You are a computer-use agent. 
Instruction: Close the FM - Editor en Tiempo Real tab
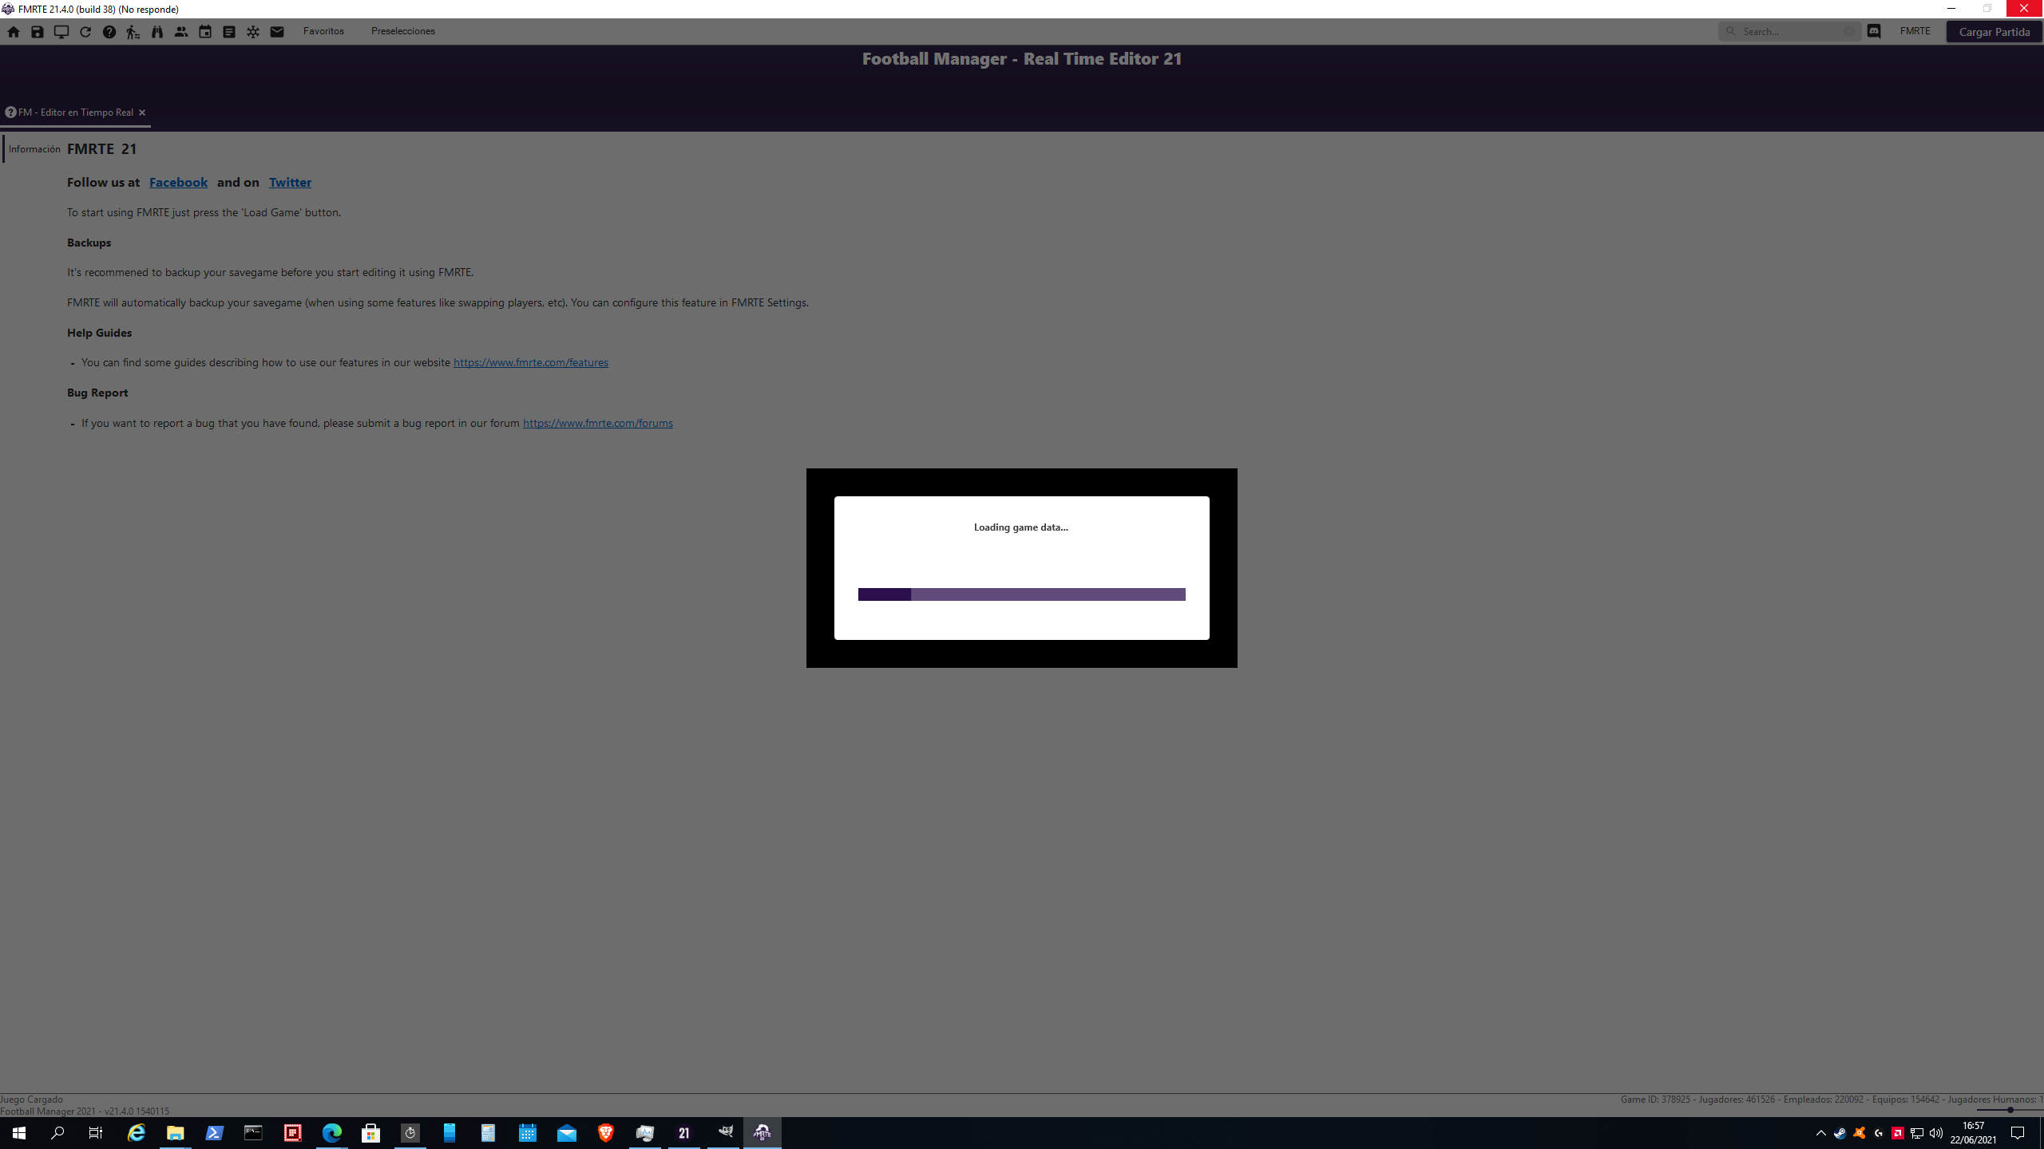[142, 113]
